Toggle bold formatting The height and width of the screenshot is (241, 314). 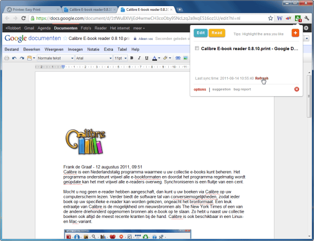point(131,58)
